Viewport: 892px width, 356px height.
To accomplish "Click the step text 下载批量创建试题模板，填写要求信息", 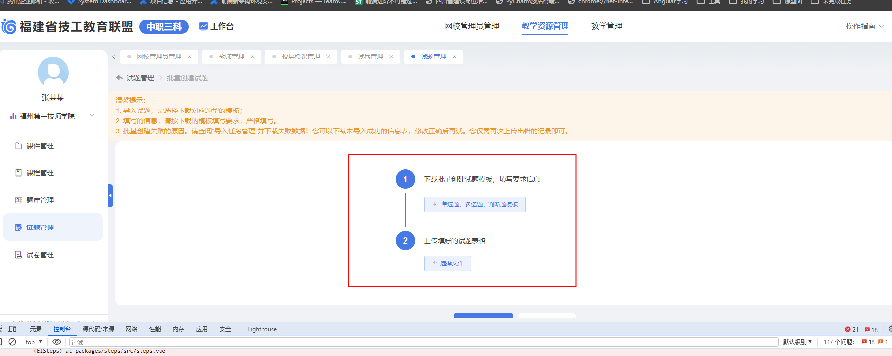I will (x=482, y=179).
